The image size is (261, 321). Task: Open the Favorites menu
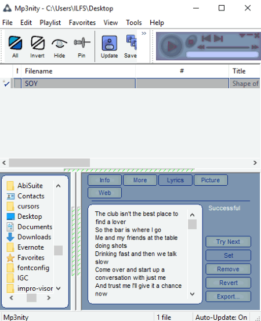[82, 23]
